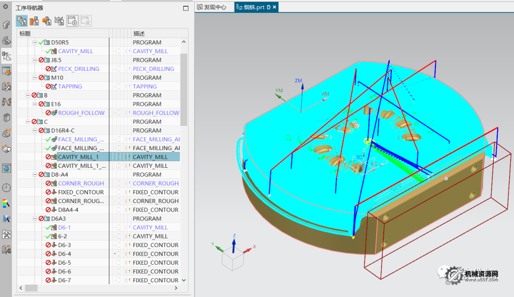This screenshot has width=514, height=297.
Task: Open the color palette icon in sidebar
Action: tap(6, 203)
